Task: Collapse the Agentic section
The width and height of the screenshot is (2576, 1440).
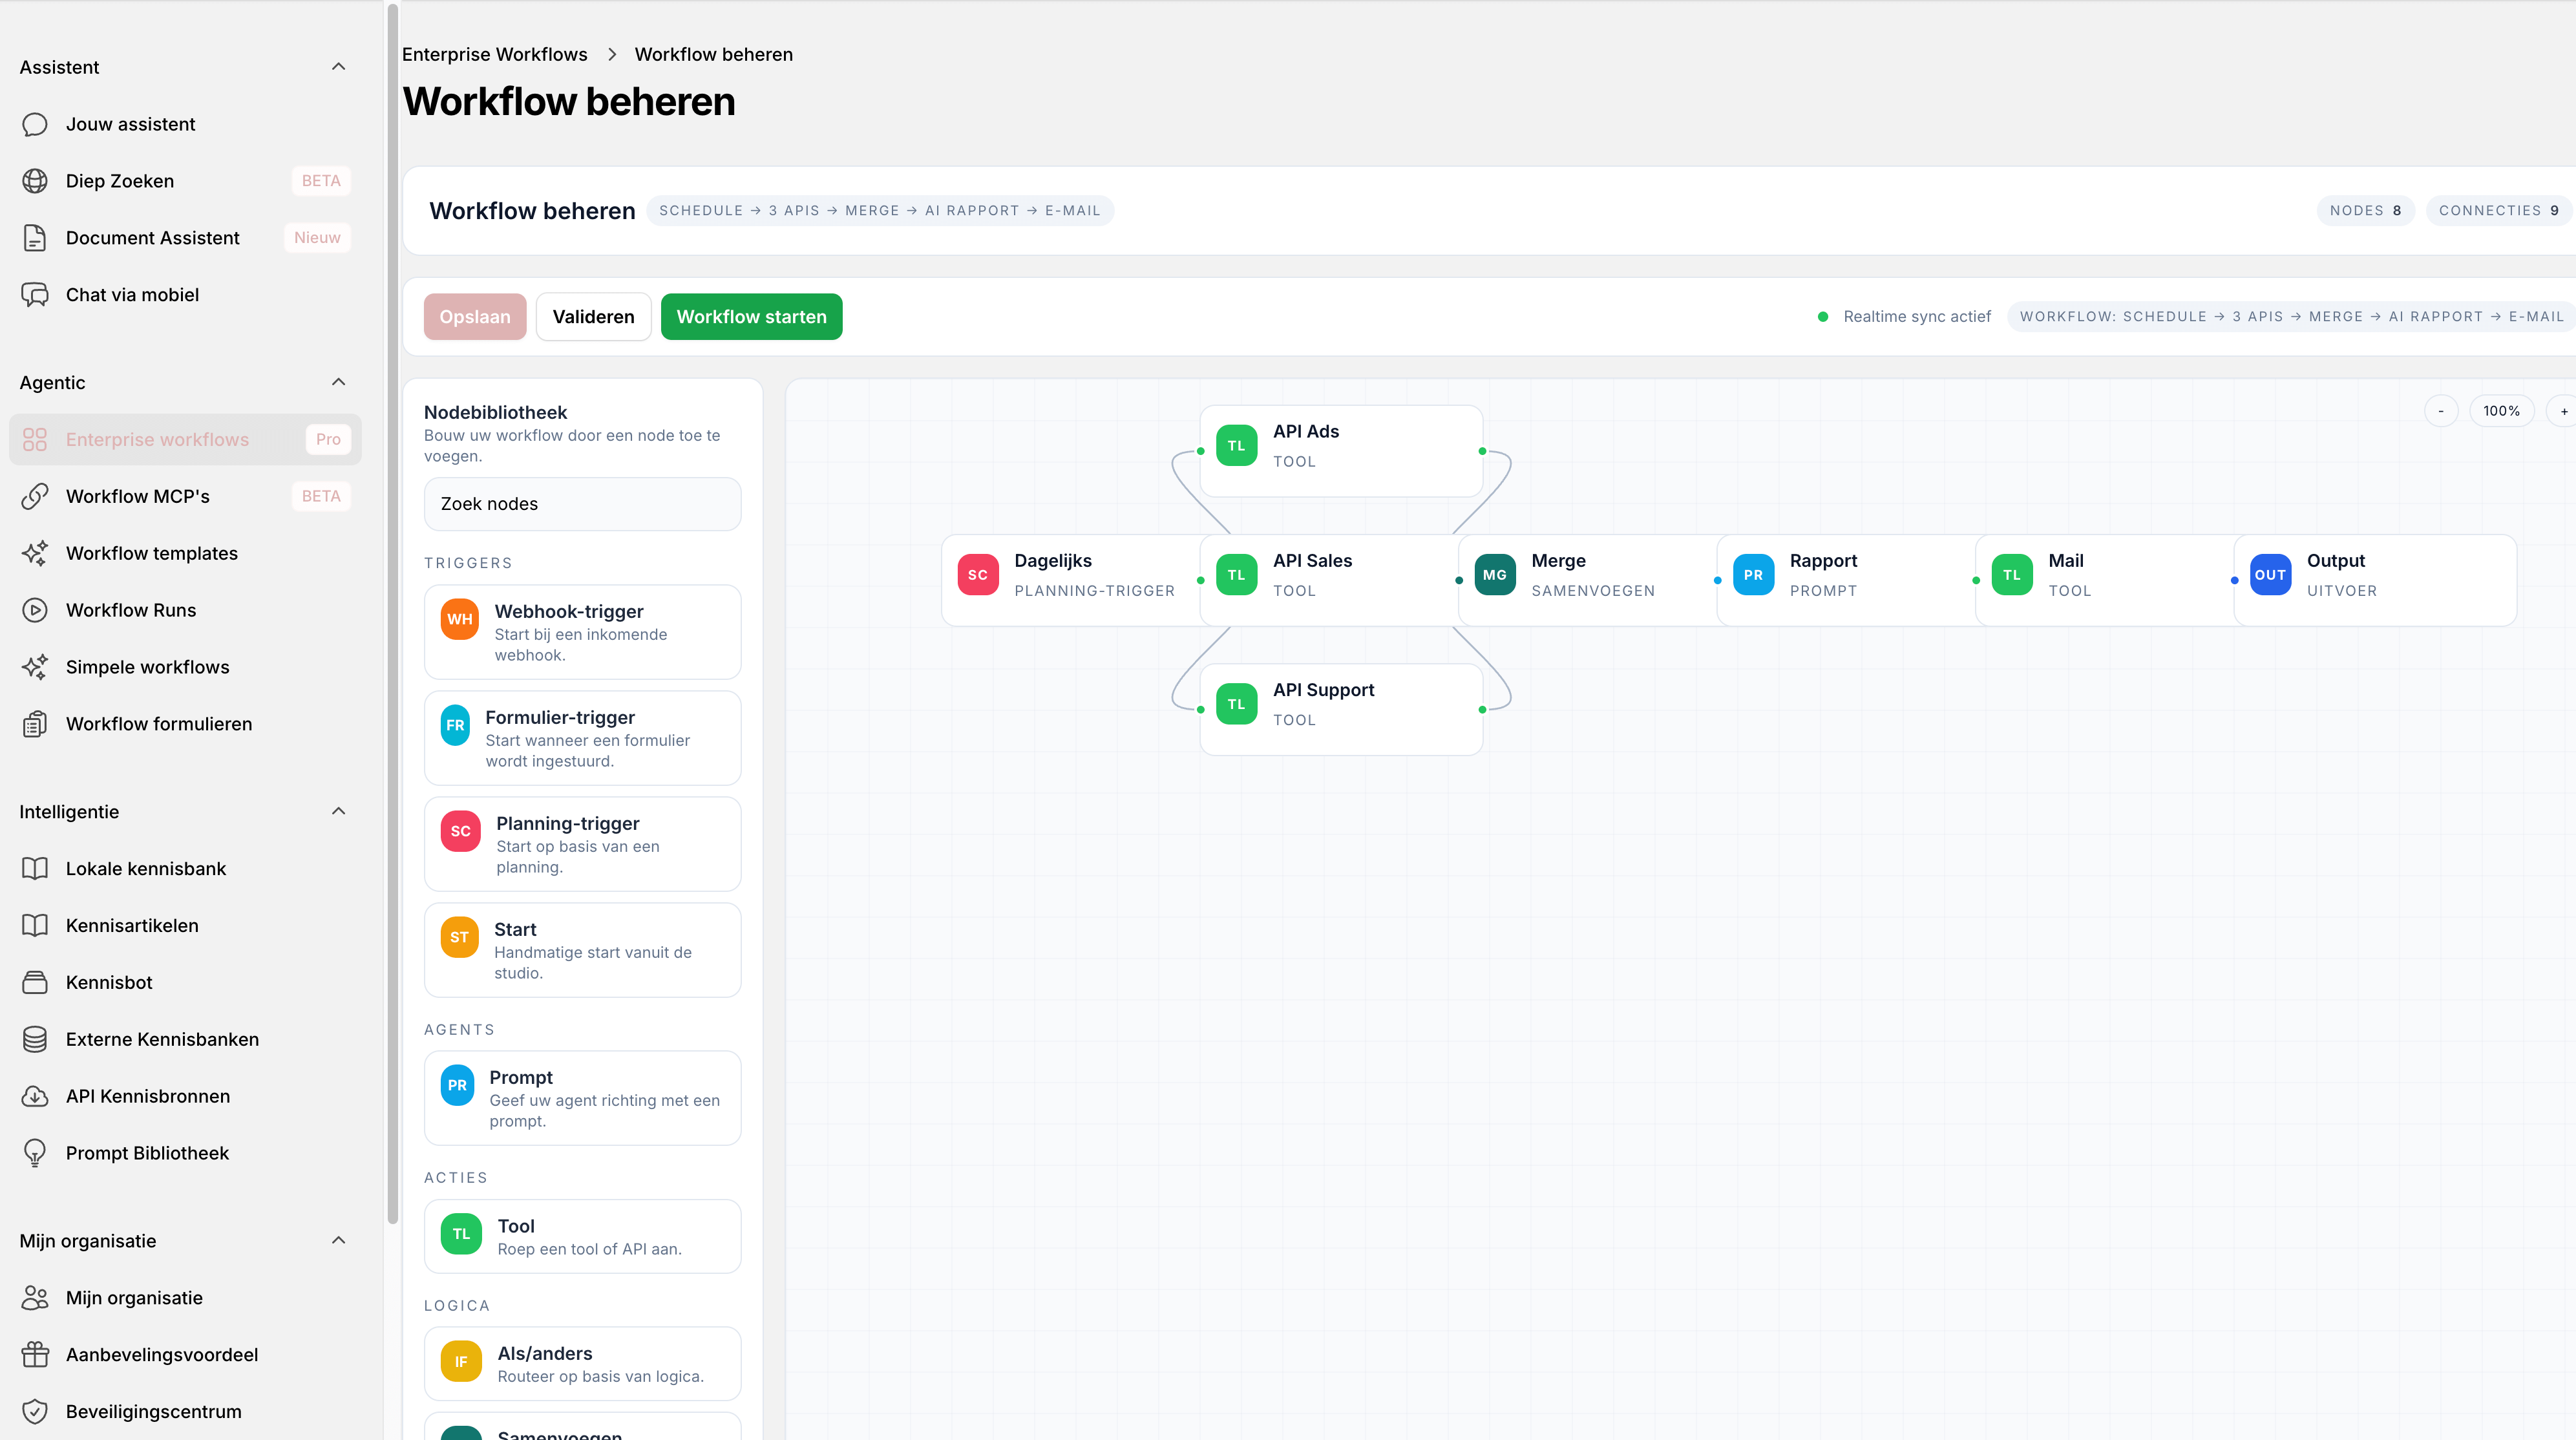Action: [x=338, y=382]
